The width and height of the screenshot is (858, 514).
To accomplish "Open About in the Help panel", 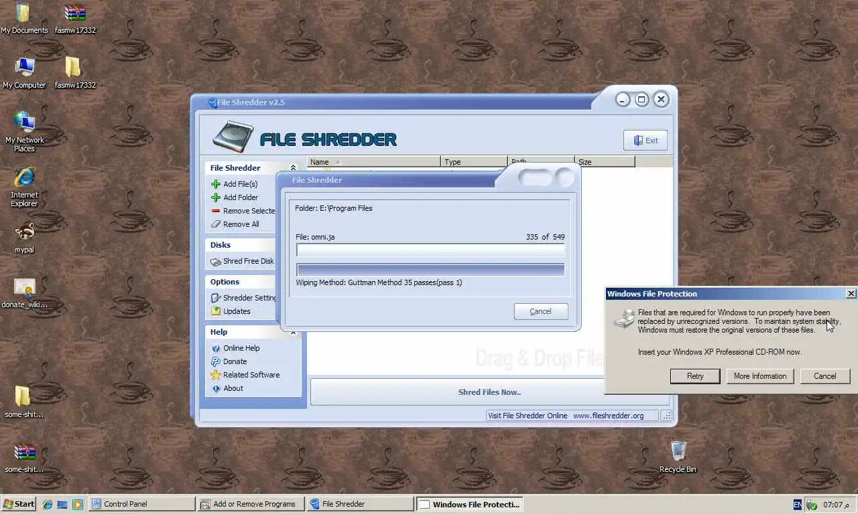I will [x=227, y=388].
